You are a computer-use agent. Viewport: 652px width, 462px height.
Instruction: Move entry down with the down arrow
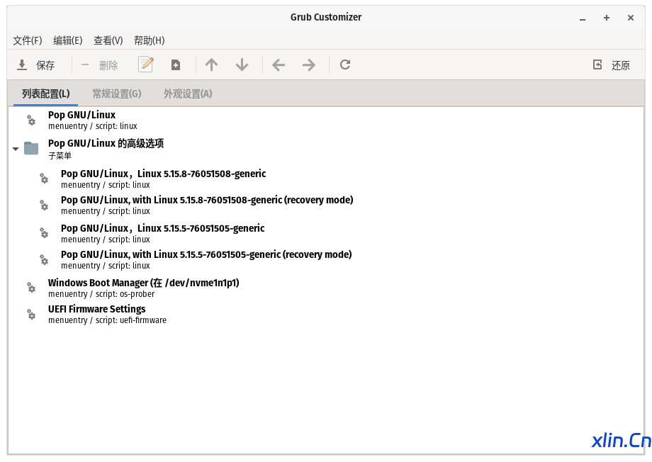[x=242, y=65]
